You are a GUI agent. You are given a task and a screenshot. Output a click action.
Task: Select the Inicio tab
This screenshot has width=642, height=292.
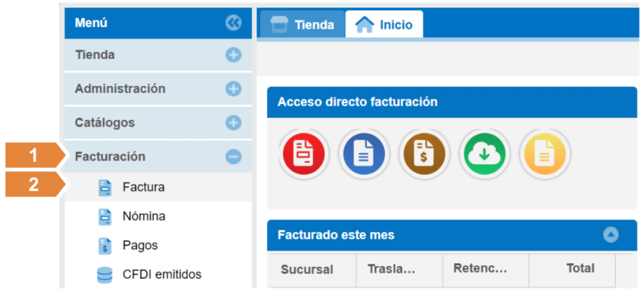tap(384, 25)
